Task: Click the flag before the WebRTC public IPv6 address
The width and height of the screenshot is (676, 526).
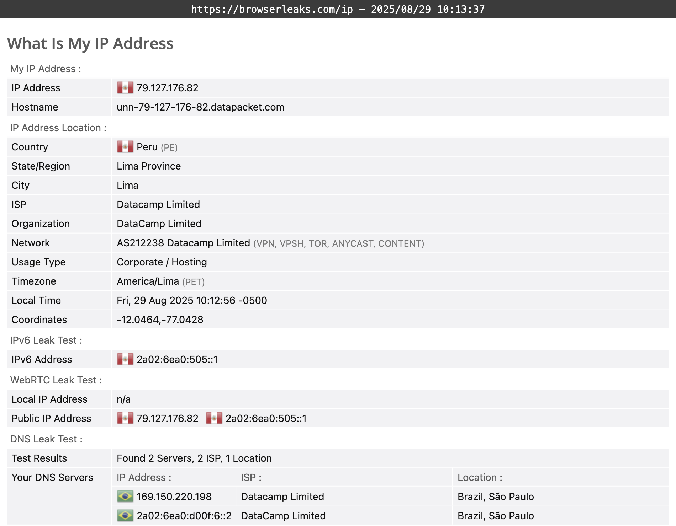Action: 214,418
